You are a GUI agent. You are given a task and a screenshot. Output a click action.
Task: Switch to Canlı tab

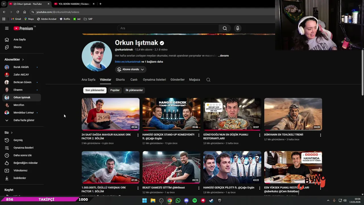pos(134,80)
